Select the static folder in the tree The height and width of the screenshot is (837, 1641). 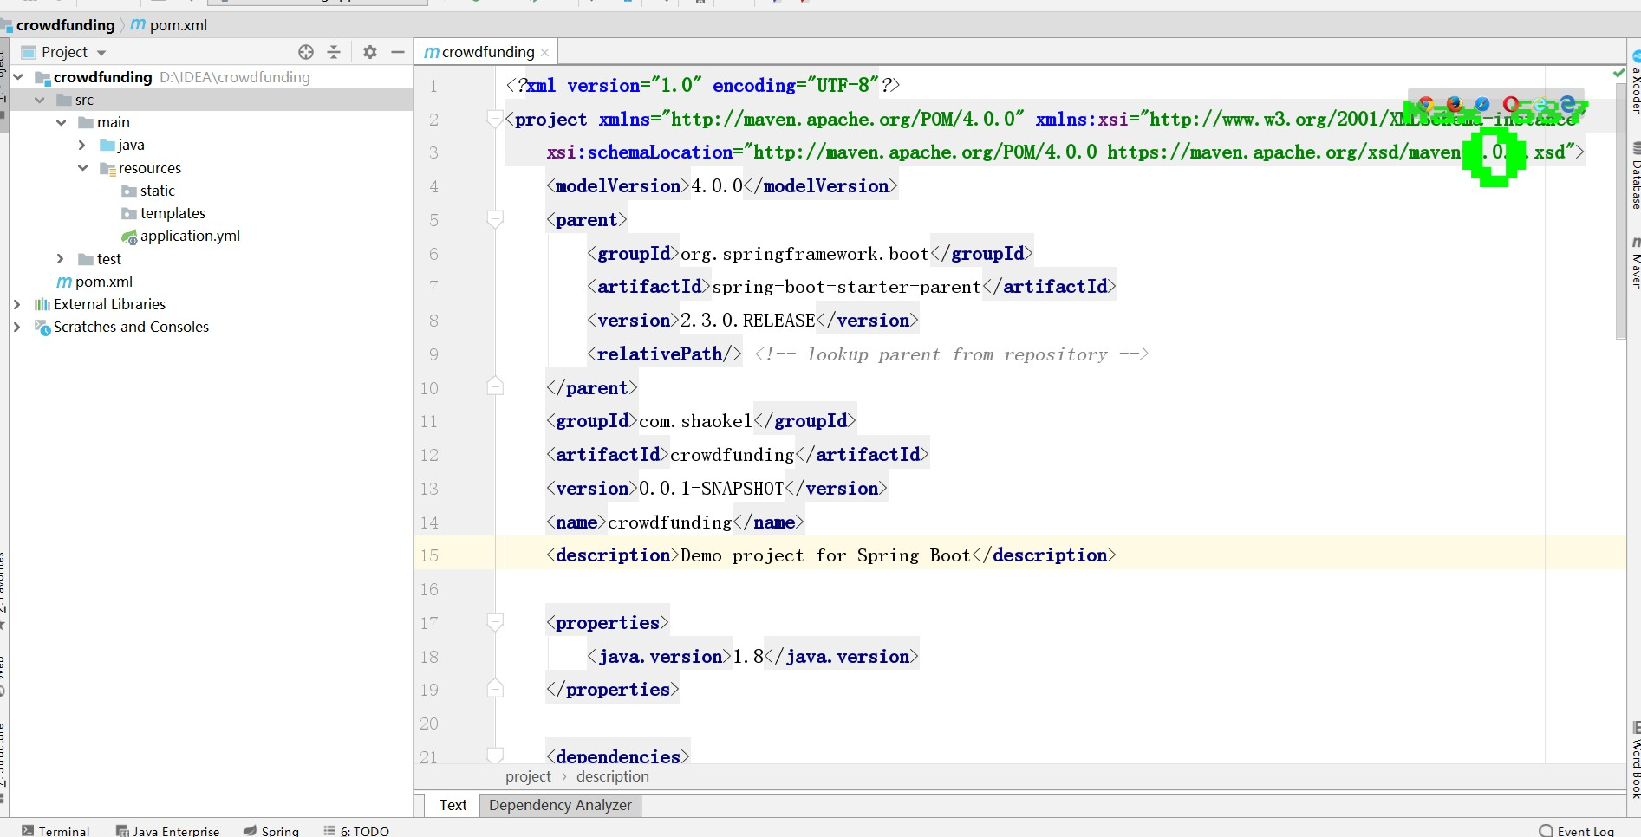coord(158,191)
